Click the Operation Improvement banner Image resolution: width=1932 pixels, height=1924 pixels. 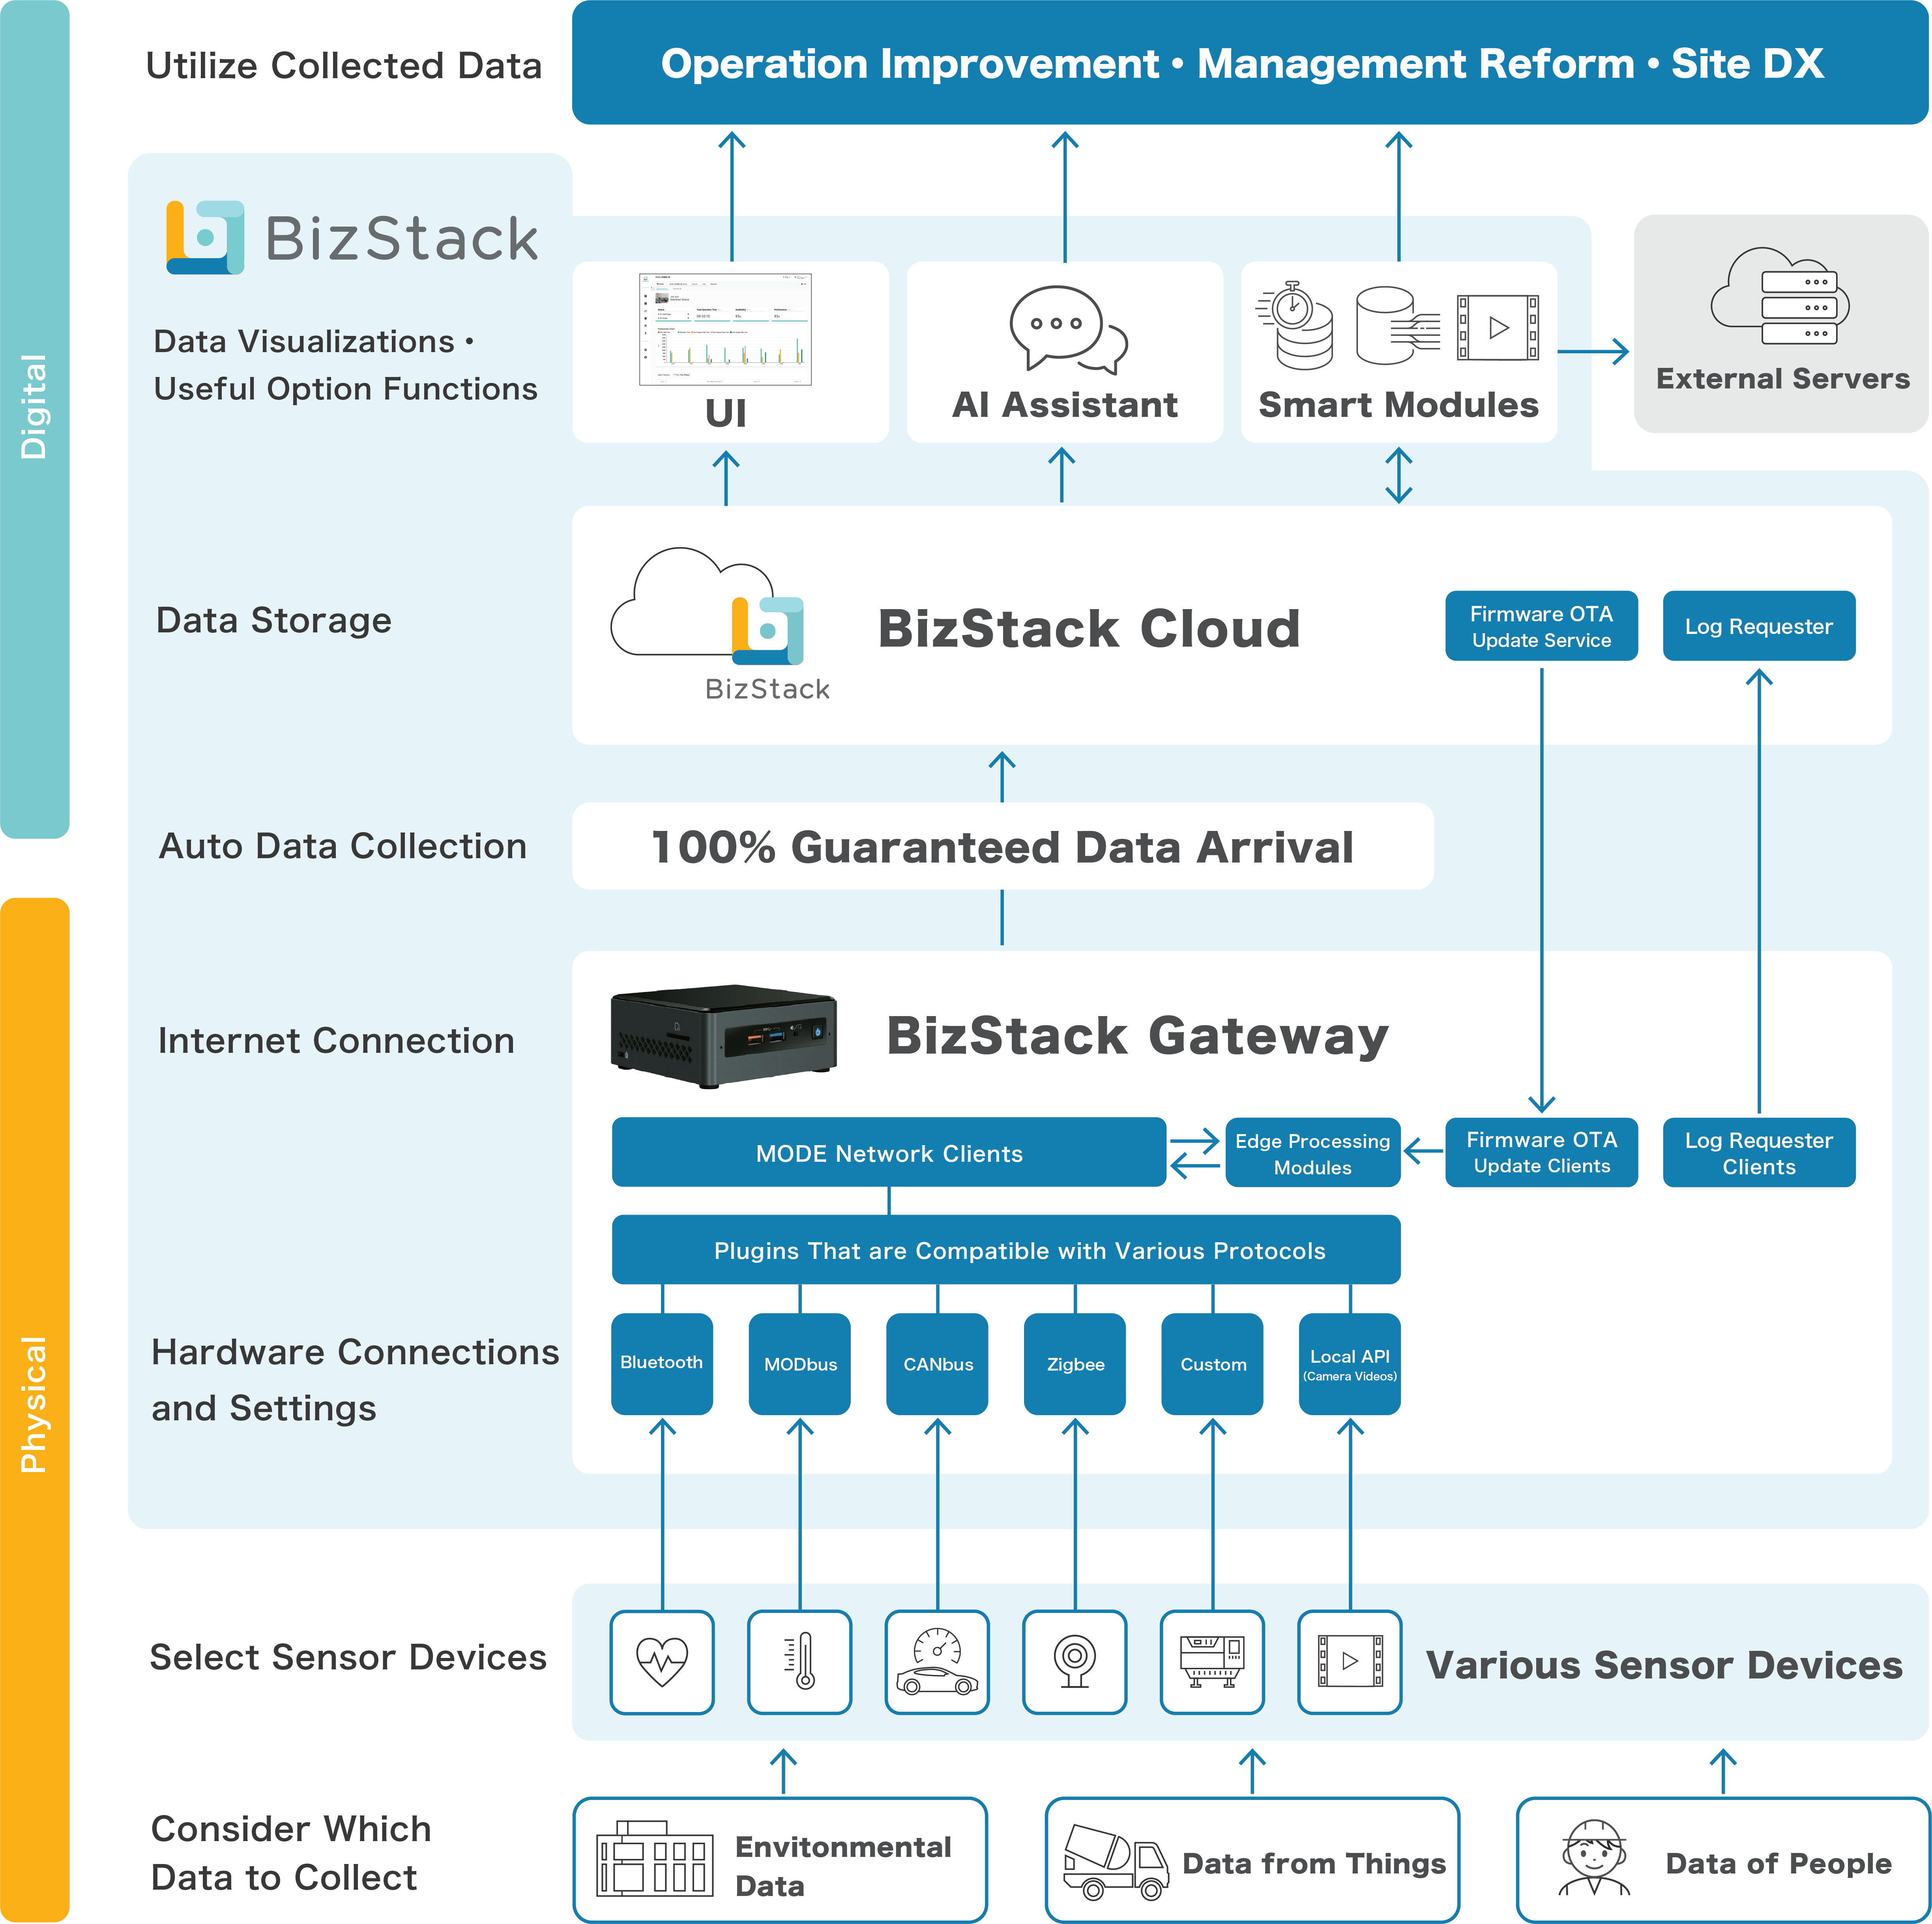point(1250,62)
